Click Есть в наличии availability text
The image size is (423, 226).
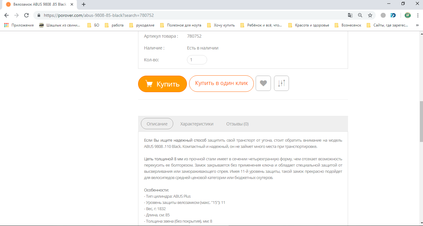[203, 48]
